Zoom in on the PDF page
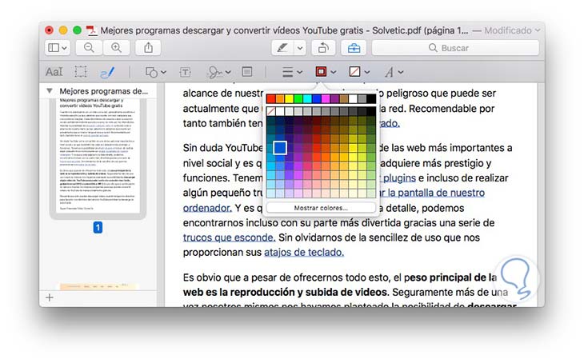Screen dimensions: 584x363 [116, 48]
